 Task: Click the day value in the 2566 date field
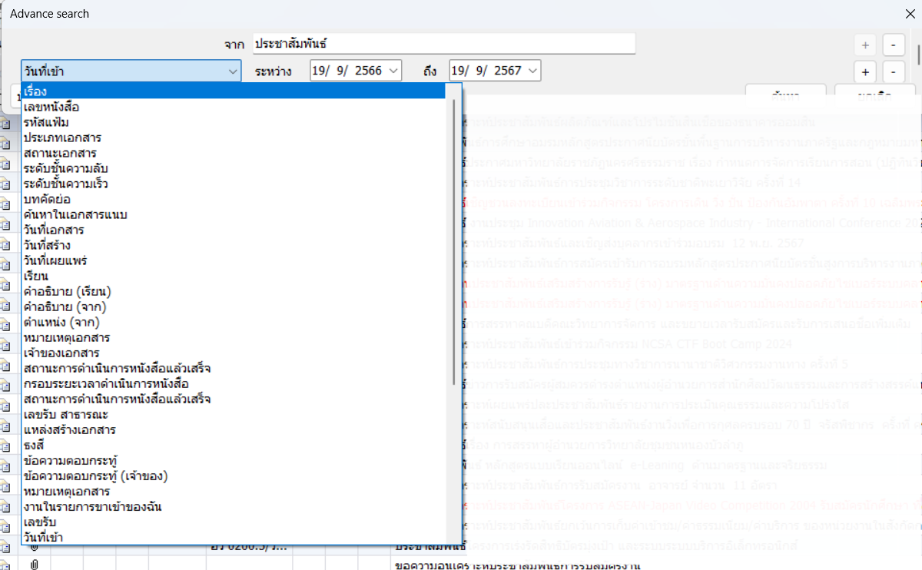pos(320,71)
